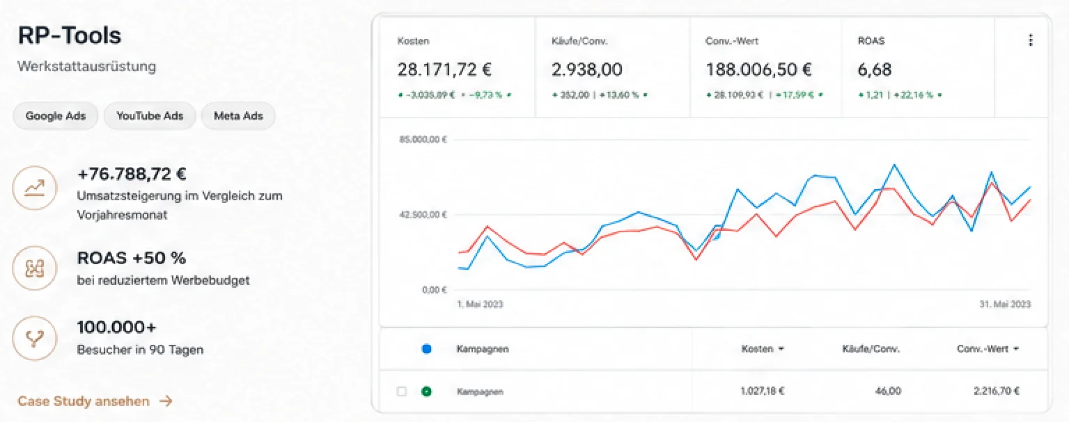
Task: Select the YouTube Ads tag
Action: pyautogui.click(x=150, y=116)
